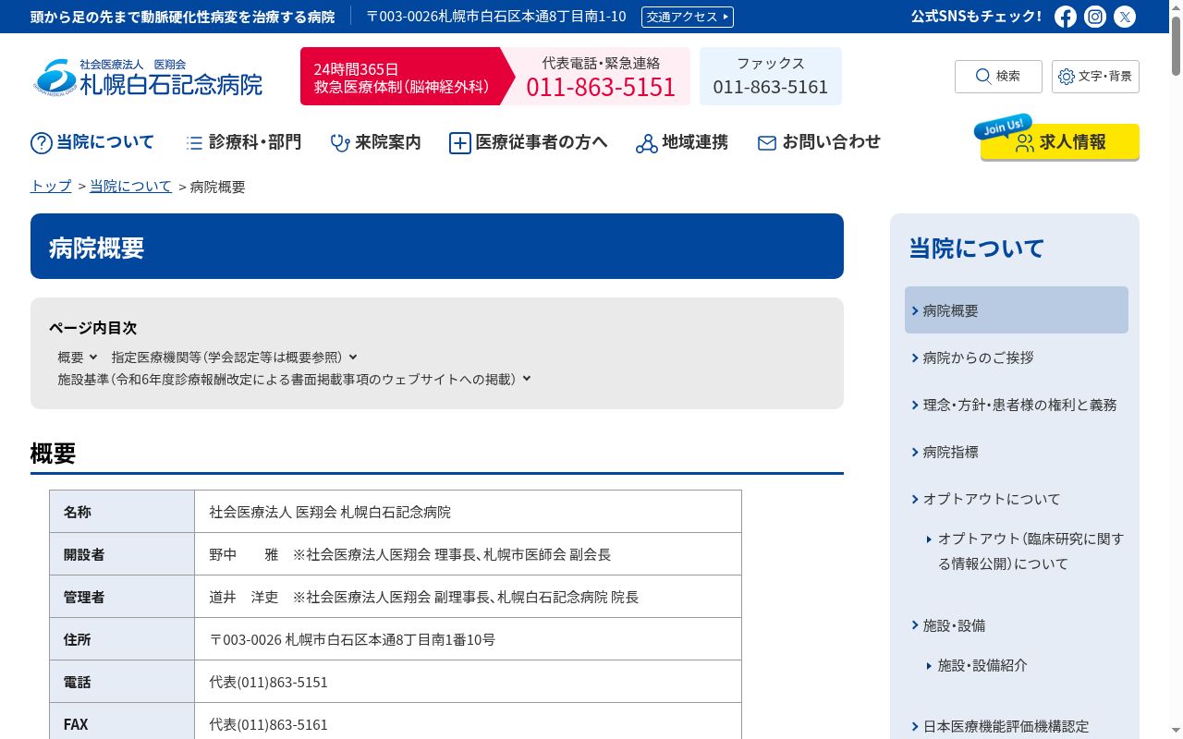Call the number 011-863-5151 in header
1183x739 pixels.
601,87
